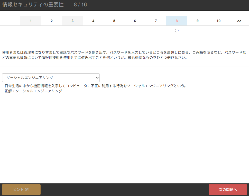Click the explanation sentence starting with 日常生活
The height and width of the screenshot is (196, 249).
point(95,86)
